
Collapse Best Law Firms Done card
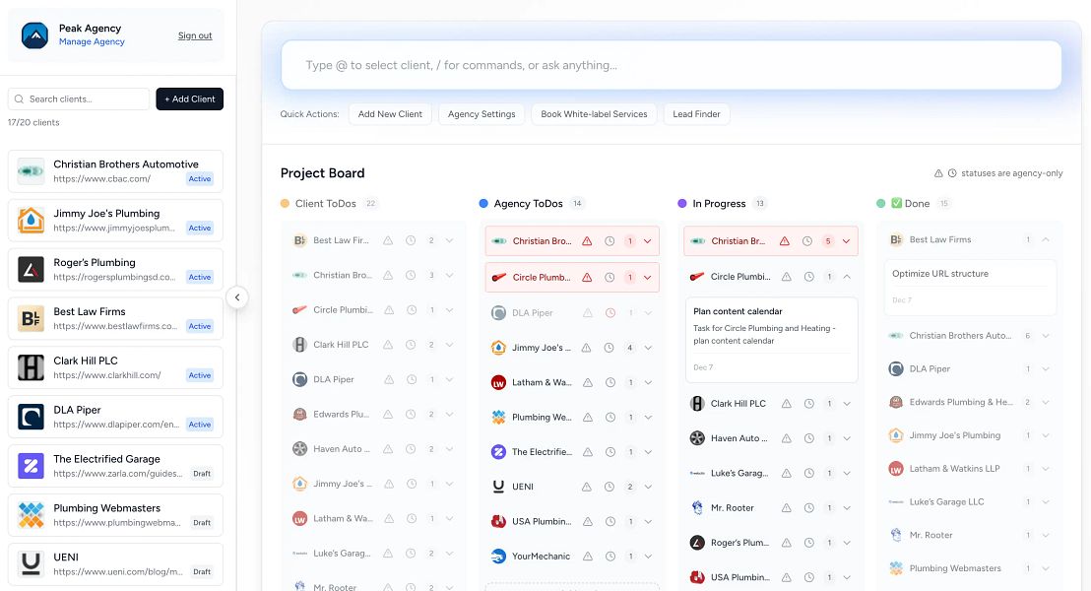point(1046,239)
